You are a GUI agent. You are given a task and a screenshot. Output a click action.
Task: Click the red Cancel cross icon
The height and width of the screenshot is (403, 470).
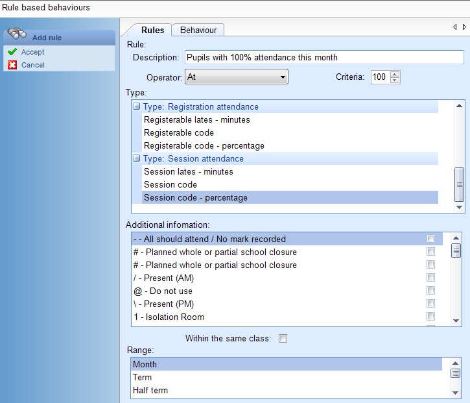click(x=12, y=65)
